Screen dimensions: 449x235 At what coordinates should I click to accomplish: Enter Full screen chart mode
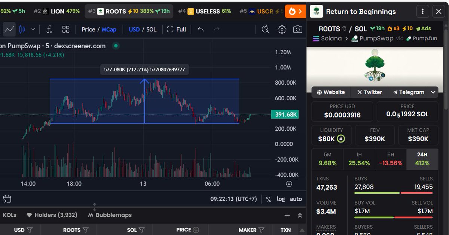pos(177,29)
